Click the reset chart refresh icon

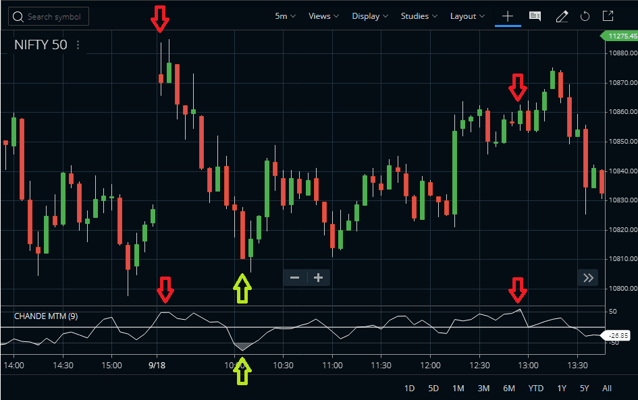585,16
